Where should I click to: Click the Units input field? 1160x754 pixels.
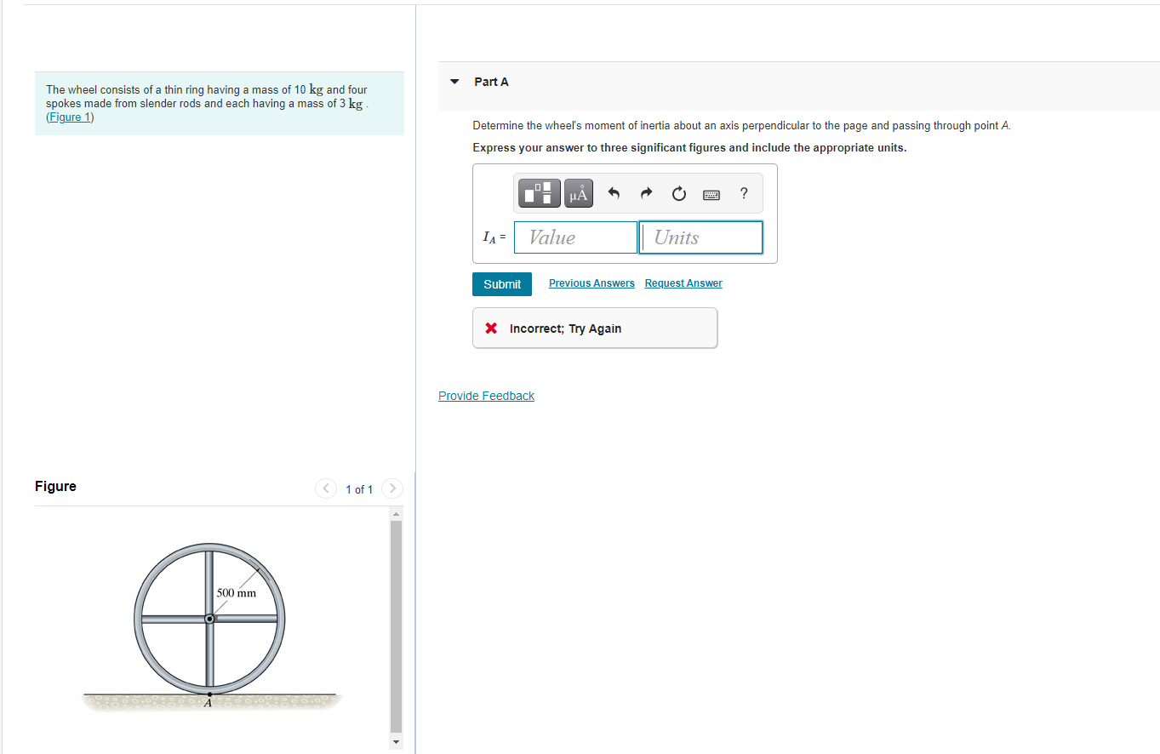tap(701, 237)
